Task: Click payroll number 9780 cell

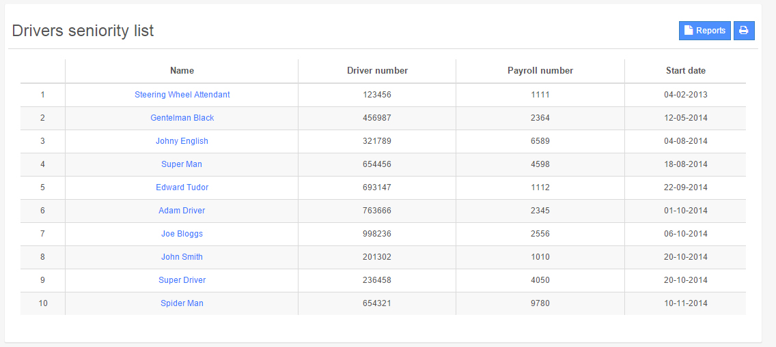Action: (540, 303)
